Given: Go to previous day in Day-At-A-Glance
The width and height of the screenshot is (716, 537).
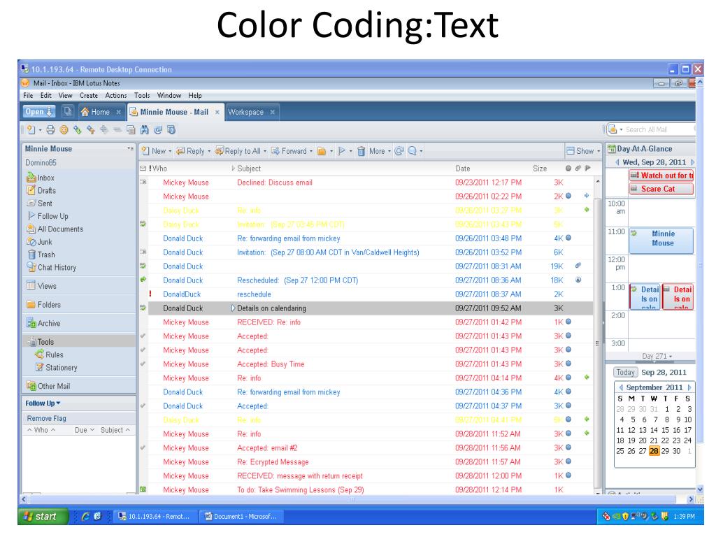Looking at the screenshot, I should (x=617, y=162).
